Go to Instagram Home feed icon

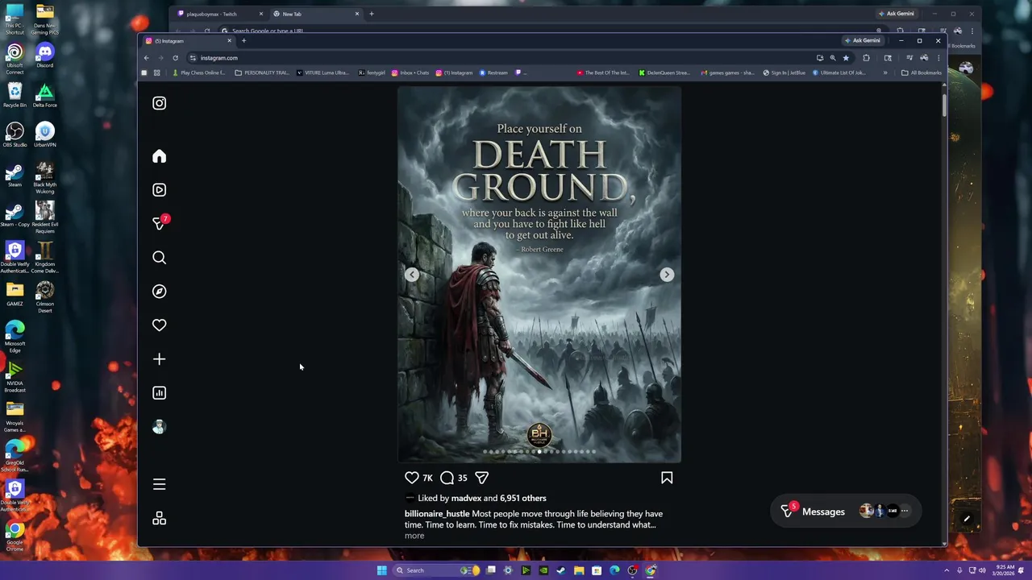pyautogui.click(x=159, y=156)
